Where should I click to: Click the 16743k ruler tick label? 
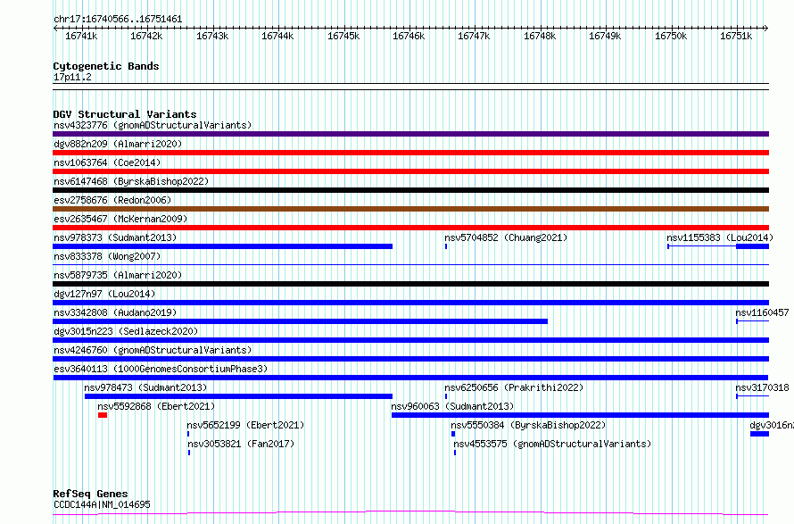[212, 36]
